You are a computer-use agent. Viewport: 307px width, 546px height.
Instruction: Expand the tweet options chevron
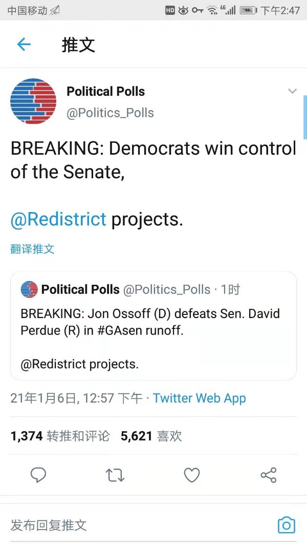[292, 91]
